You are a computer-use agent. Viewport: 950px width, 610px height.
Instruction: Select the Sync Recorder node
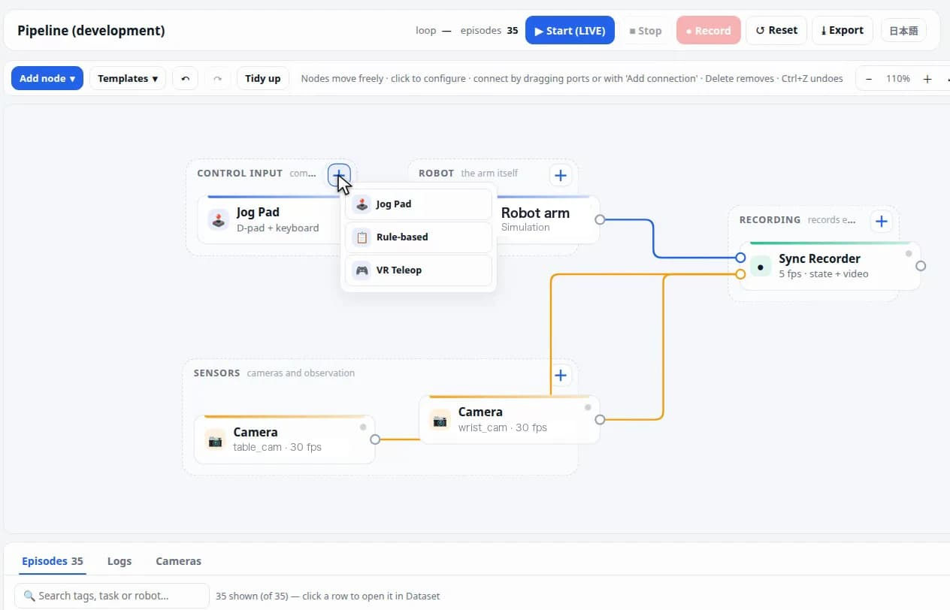click(x=830, y=266)
